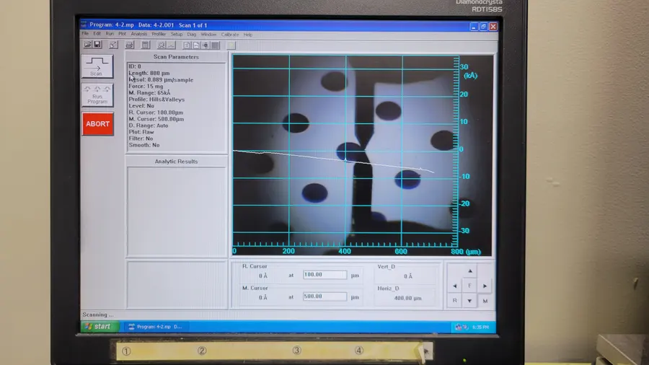The image size is (649, 365).
Task: Click the M cursor select button
Action: [x=485, y=301]
